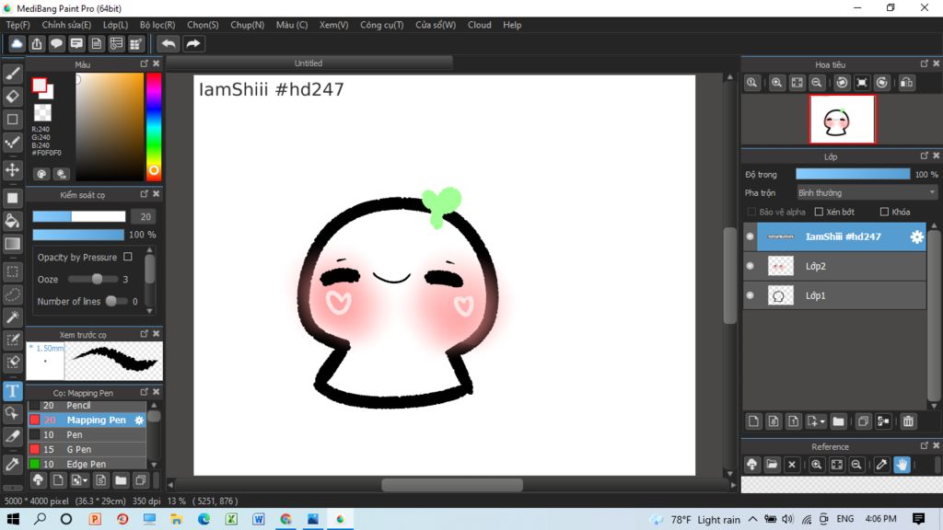The width and height of the screenshot is (943, 530).
Task: Click transparent color swatch in color panel
Action: click(x=42, y=112)
